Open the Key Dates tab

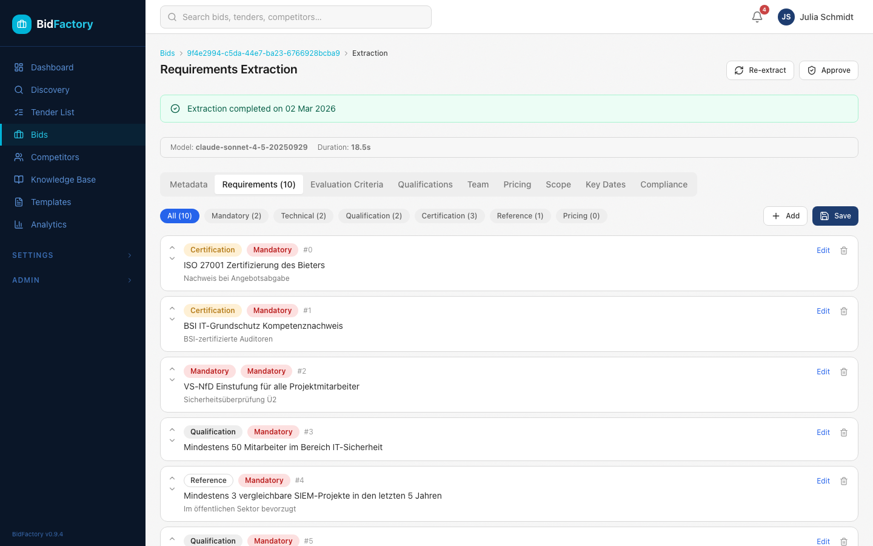(x=606, y=184)
